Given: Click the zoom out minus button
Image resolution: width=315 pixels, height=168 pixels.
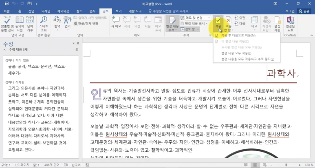Looking at the screenshot, I should [x=272, y=165].
